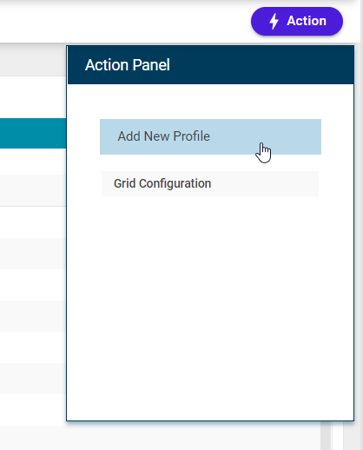Click the lightning bolt icon in Action button
The width and height of the screenshot is (363, 450).
click(x=274, y=22)
